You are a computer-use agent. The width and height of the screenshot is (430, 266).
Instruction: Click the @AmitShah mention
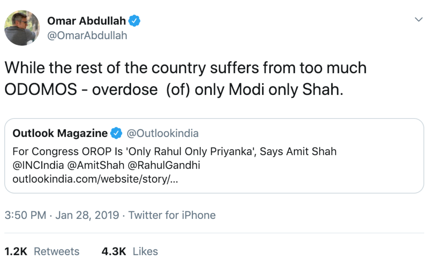coord(89,165)
